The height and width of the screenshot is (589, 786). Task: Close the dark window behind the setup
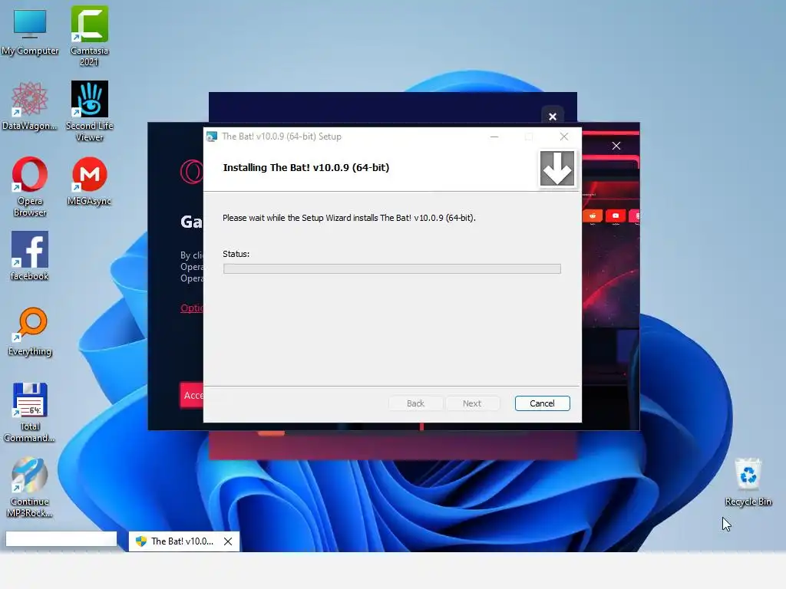pyautogui.click(x=553, y=117)
